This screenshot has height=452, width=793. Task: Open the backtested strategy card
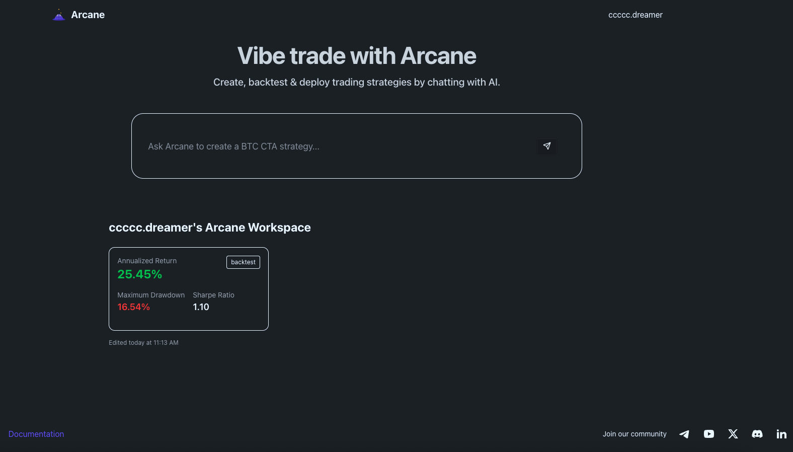[x=188, y=289]
